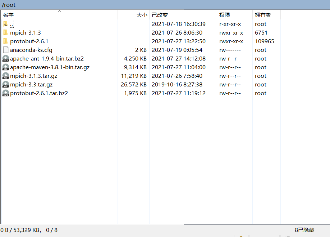
Task: Select the anaconda-ks.cfg file name
Action: point(31,50)
